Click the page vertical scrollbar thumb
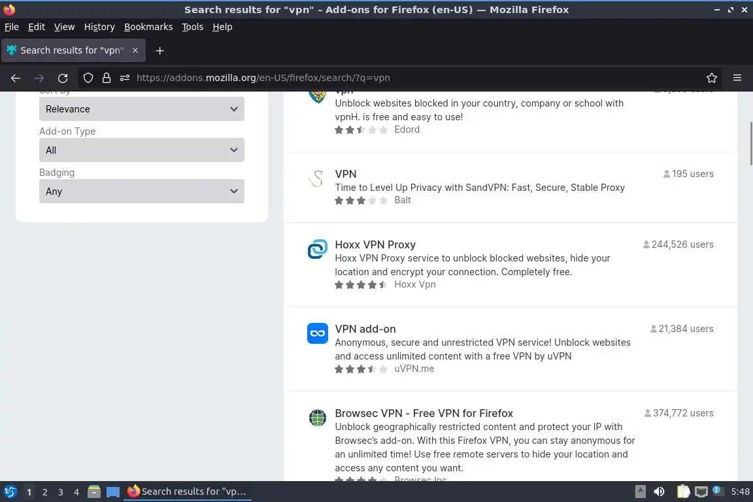 coord(750,144)
